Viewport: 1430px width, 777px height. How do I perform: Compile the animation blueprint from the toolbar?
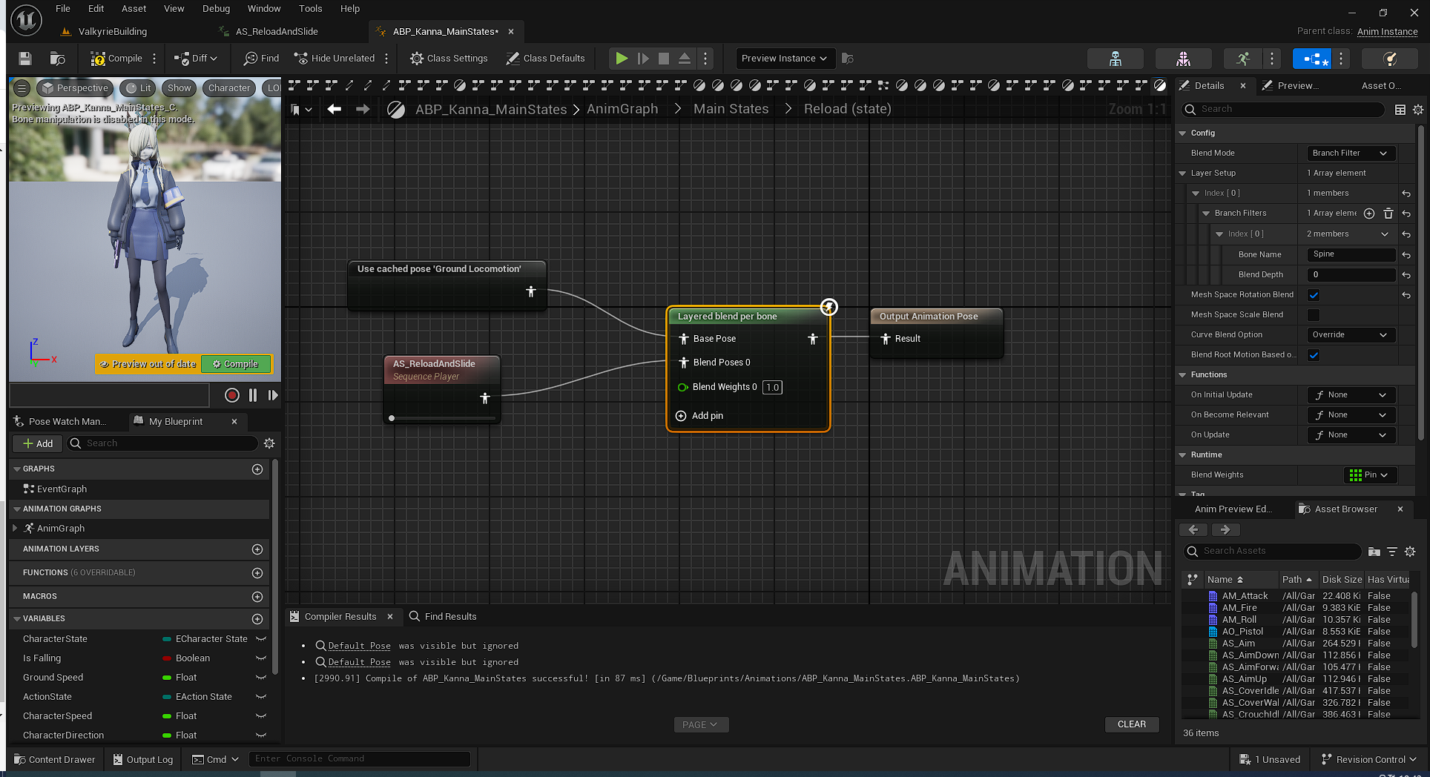(116, 59)
